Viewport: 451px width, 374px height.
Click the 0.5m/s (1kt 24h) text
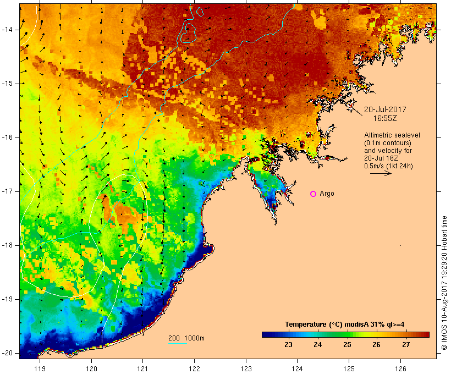(389, 166)
